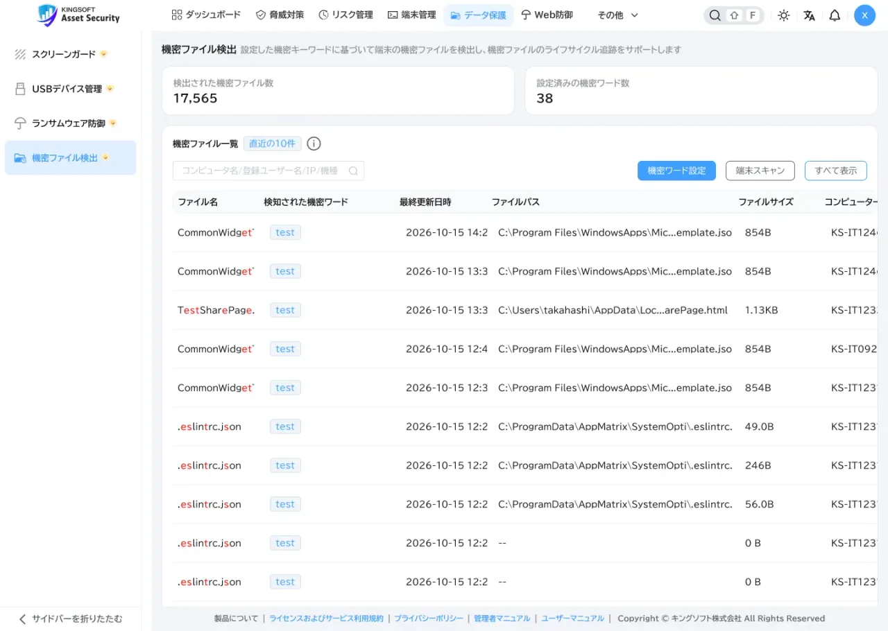Click the 機密ファイル検出 folder icon
Screen dimensions: 888x631
[20, 158]
